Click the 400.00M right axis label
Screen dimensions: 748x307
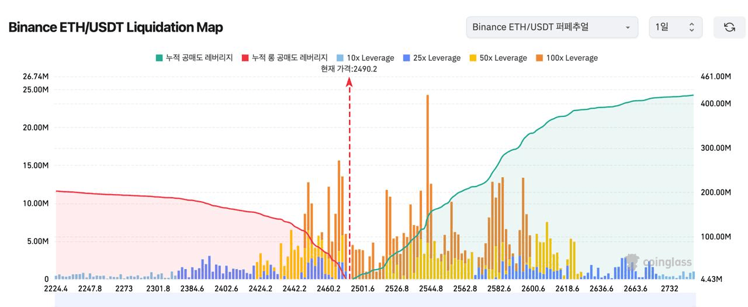pos(715,104)
